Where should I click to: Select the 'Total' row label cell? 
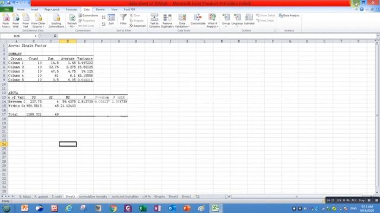(17, 114)
